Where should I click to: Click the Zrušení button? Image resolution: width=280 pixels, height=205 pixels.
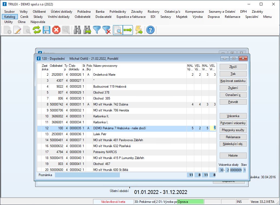click(x=233, y=88)
